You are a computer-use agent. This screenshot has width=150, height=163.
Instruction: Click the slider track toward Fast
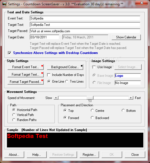111,98
